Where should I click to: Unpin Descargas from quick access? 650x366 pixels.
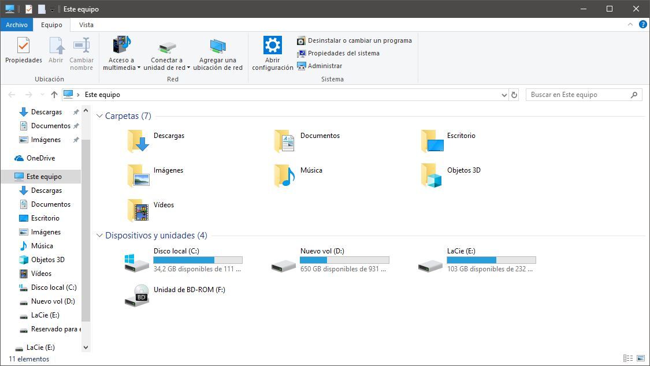[76, 112]
